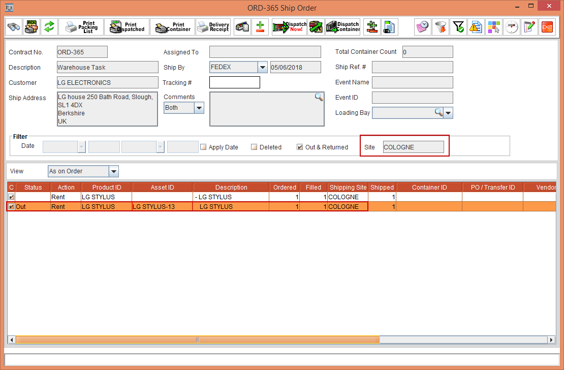This screenshot has height=370, width=564.
Task: Open the View 'As on Order' dropdown
Action: [114, 171]
